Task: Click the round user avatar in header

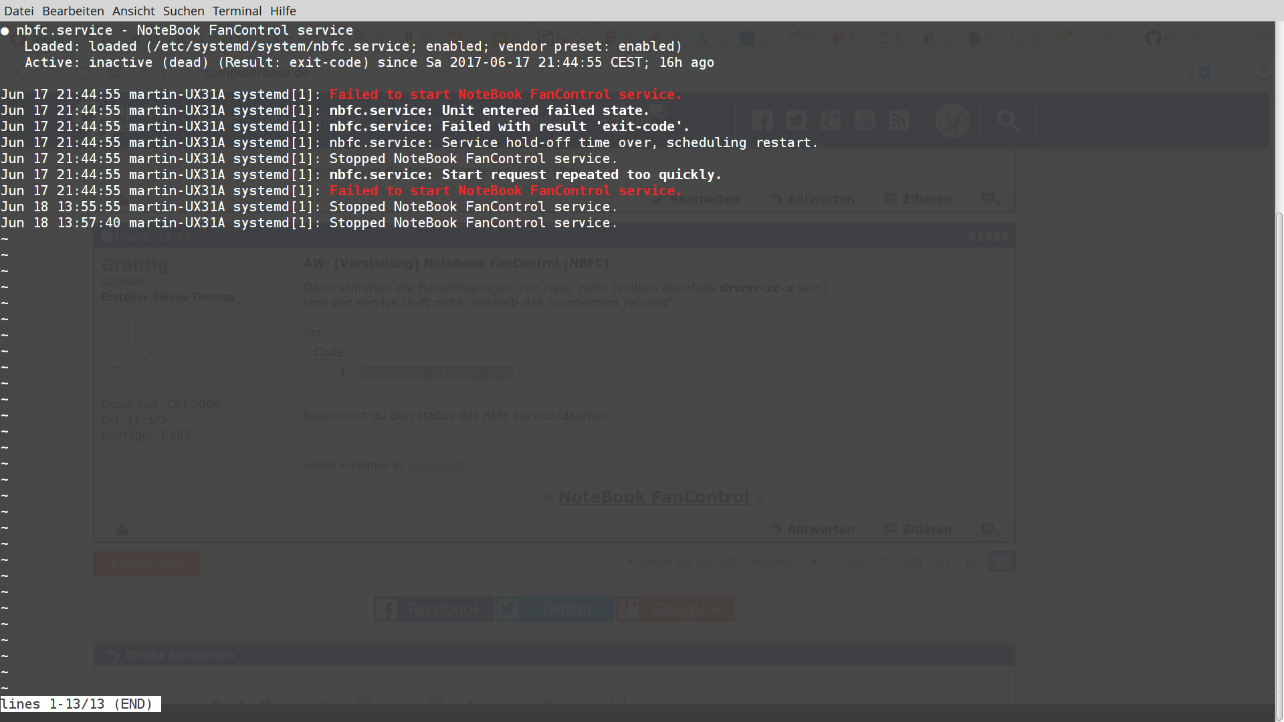Action: coord(952,121)
